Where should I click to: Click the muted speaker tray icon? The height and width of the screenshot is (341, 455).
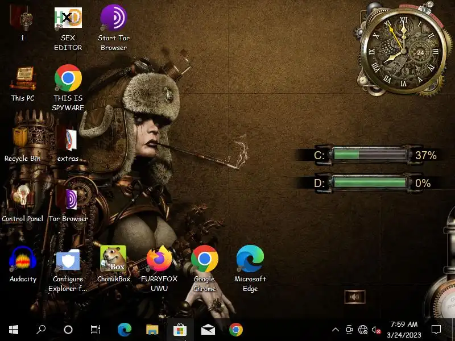[x=376, y=330]
